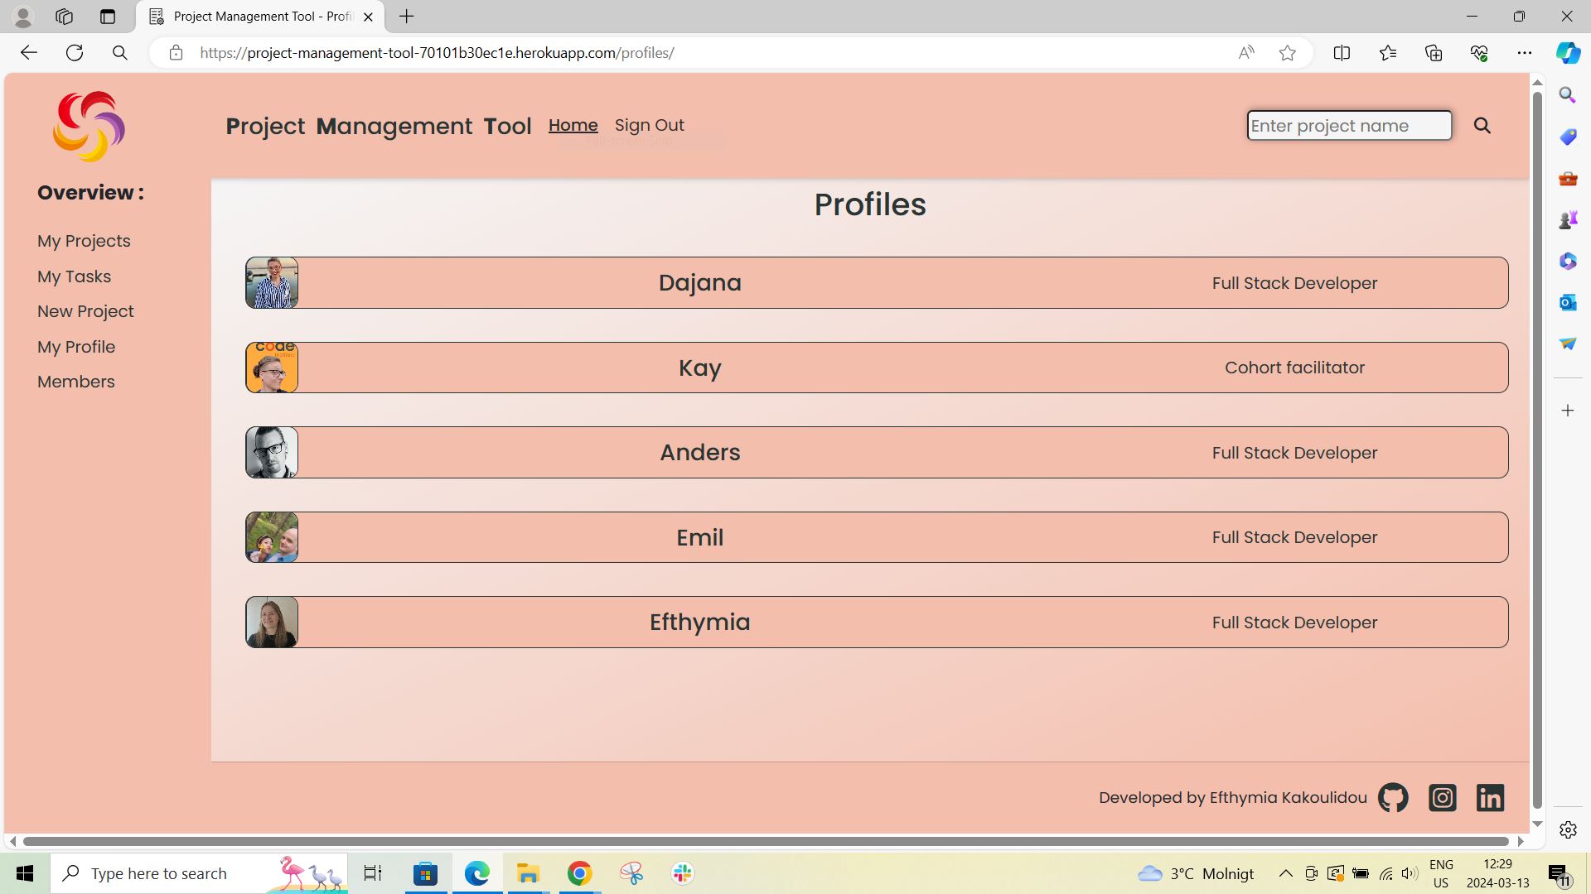The height and width of the screenshot is (894, 1591).
Task: Open the GitHub icon in the footer
Action: 1392,797
